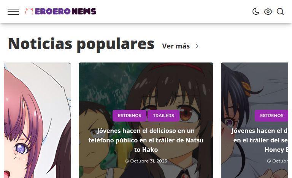Go to EroEroNews homepage logo
The width and height of the screenshot is (292, 178).
(x=61, y=11)
